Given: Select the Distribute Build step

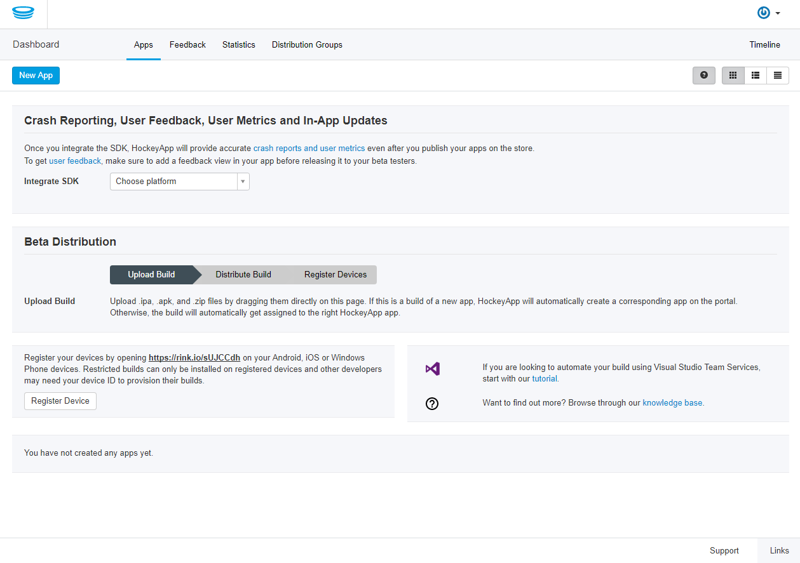Looking at the screenshot, I should [x=243, y=275].
